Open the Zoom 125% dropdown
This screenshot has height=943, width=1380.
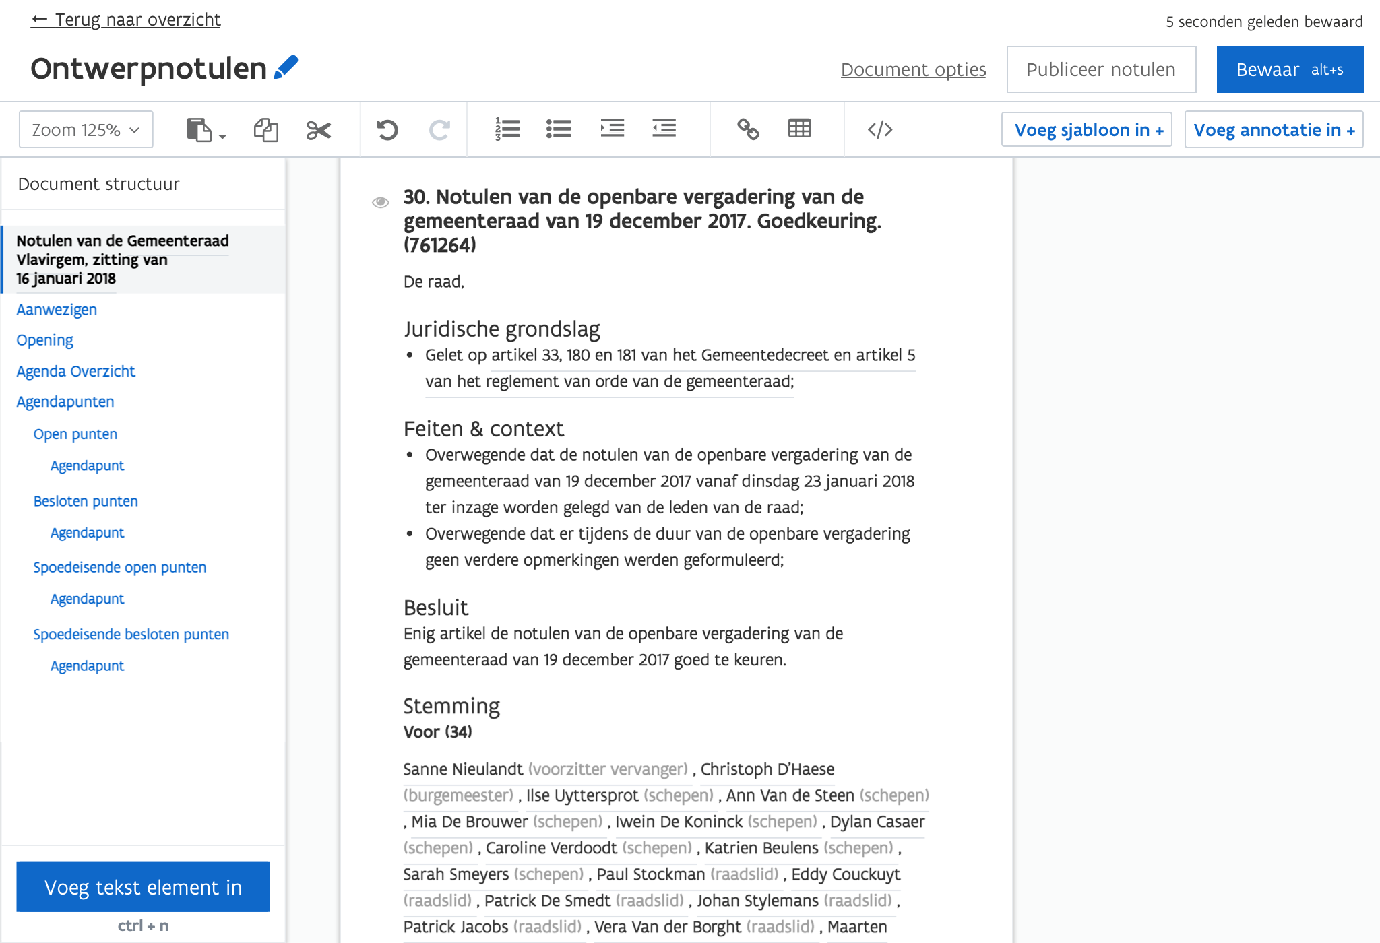86,129
